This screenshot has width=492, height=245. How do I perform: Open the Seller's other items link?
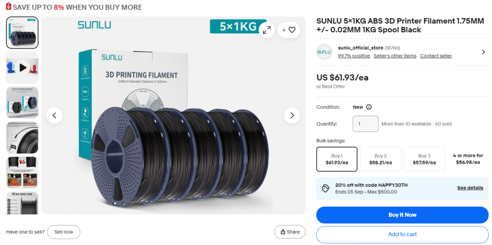[x=395, y=56]
